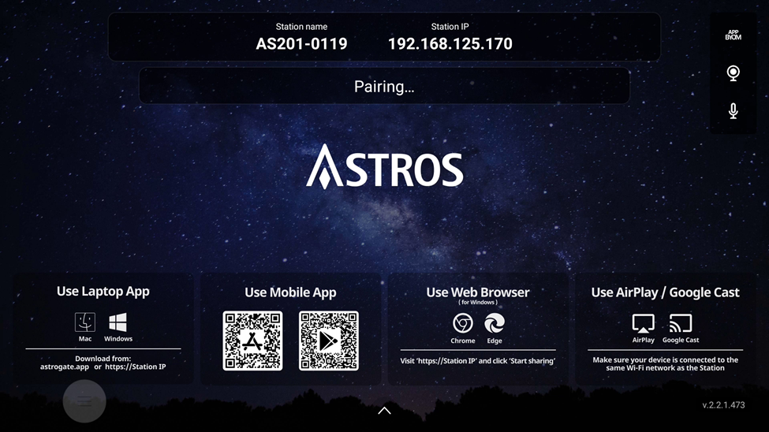The height and width of the screenshot is (432, 769).
Task: Select the Mac laptop app icon
Action: (85, 322)
